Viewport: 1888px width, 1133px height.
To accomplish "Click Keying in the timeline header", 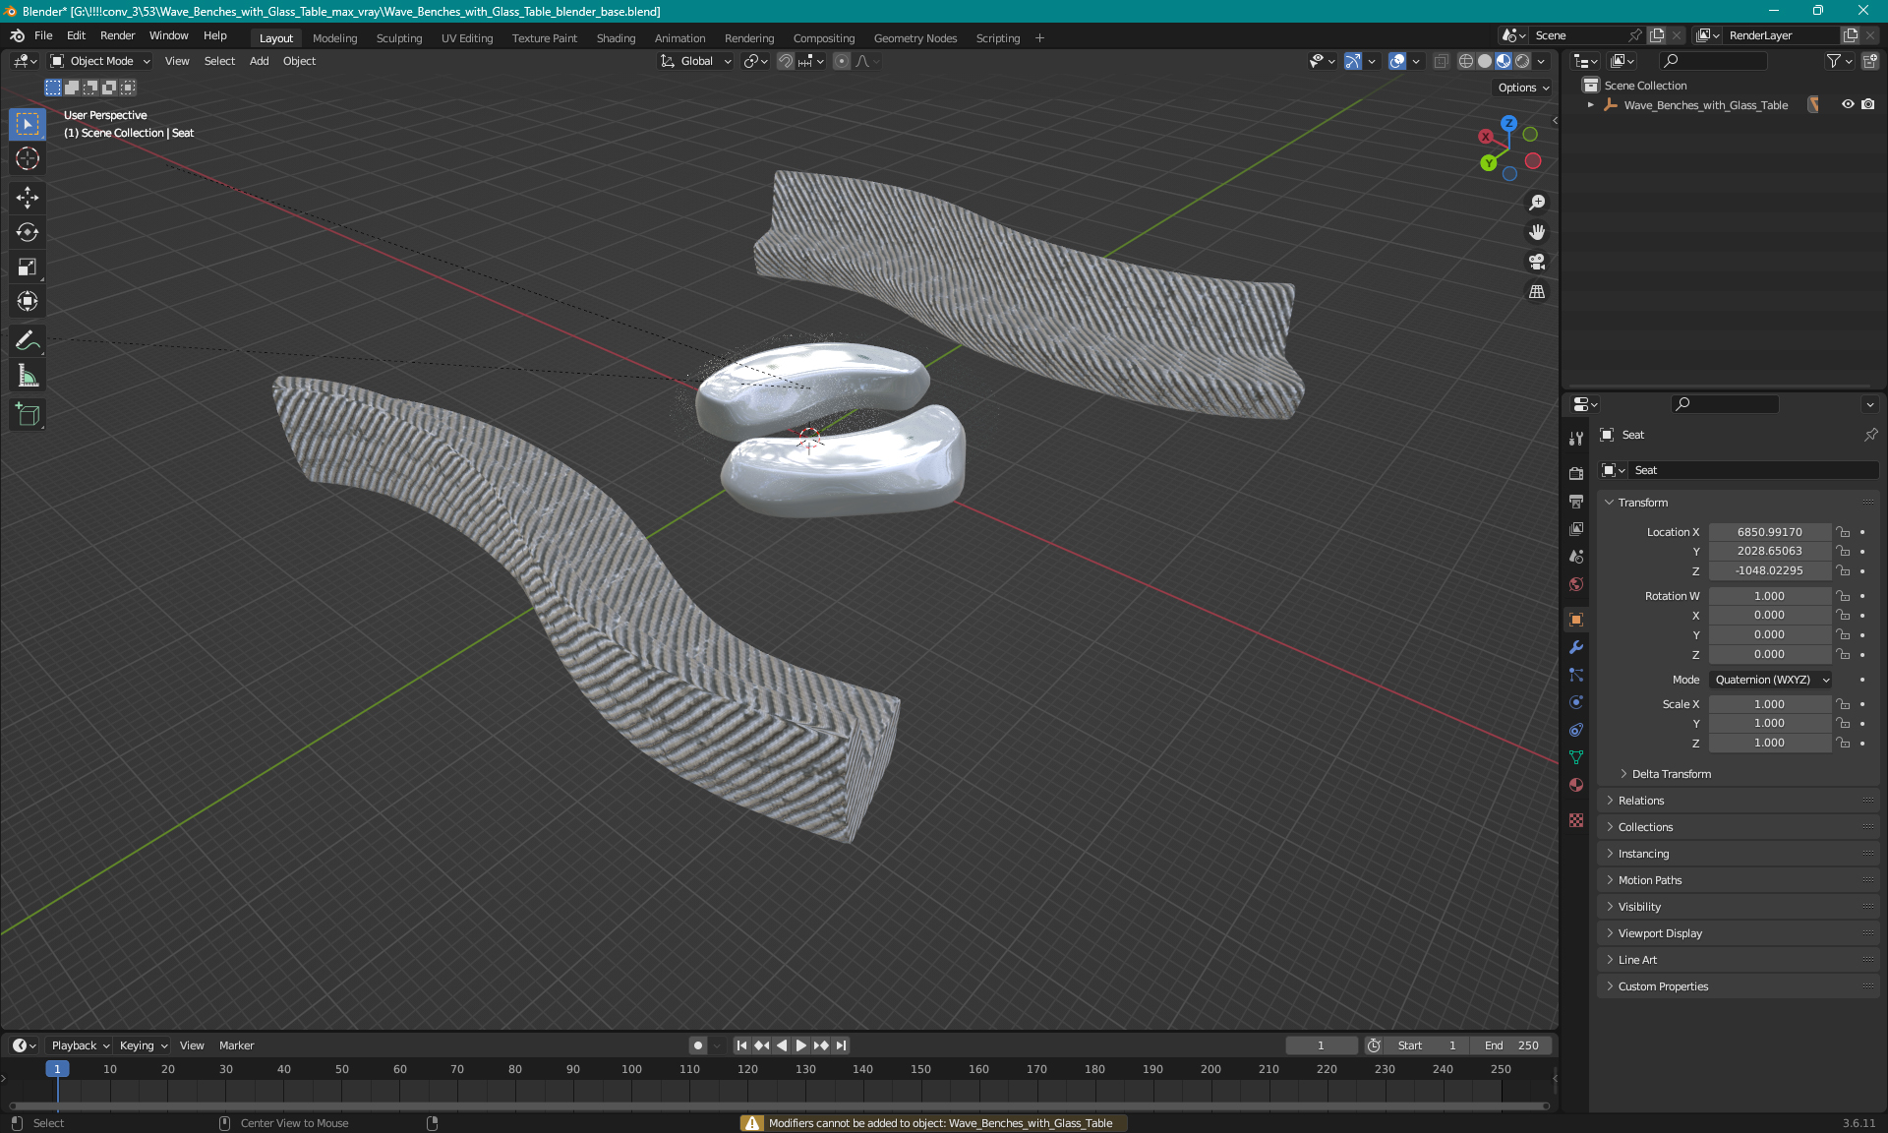I will pyautogui.click(x=143, y=1045).
